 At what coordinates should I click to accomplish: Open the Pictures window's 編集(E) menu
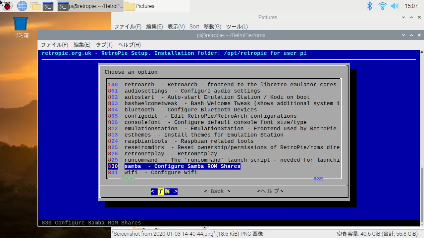pos(154,26)
